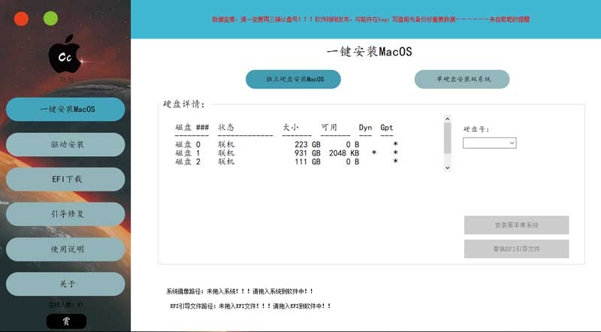The image size is (601, 332).
Task: Open the 关于 sidebar page
Action: pos(65,284)
